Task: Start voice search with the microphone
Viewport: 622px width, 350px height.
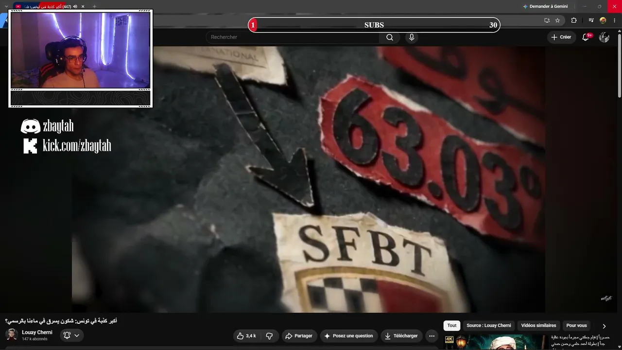Action: point(412,37)
